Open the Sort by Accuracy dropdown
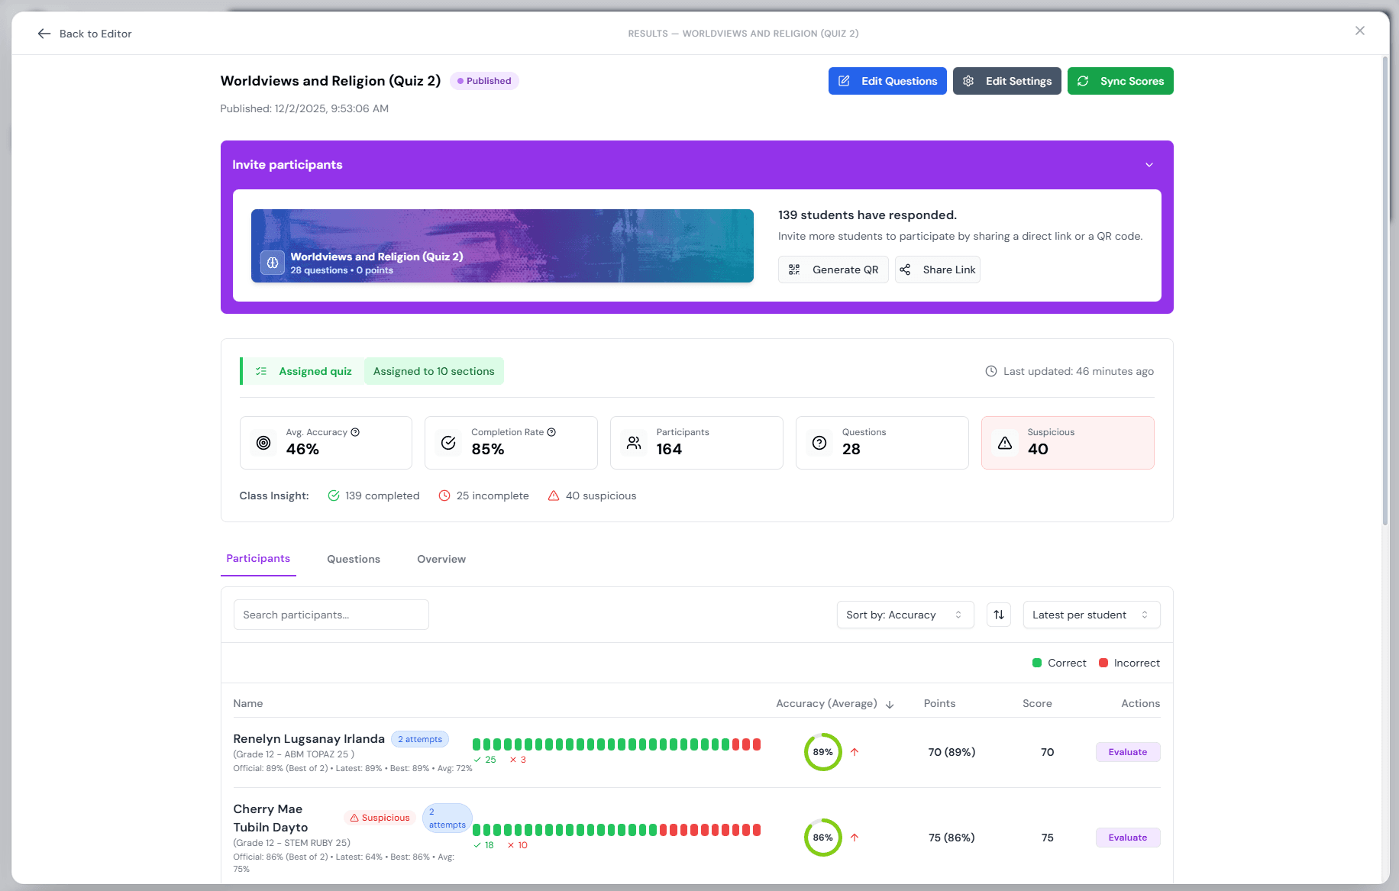 pos(904,615)
